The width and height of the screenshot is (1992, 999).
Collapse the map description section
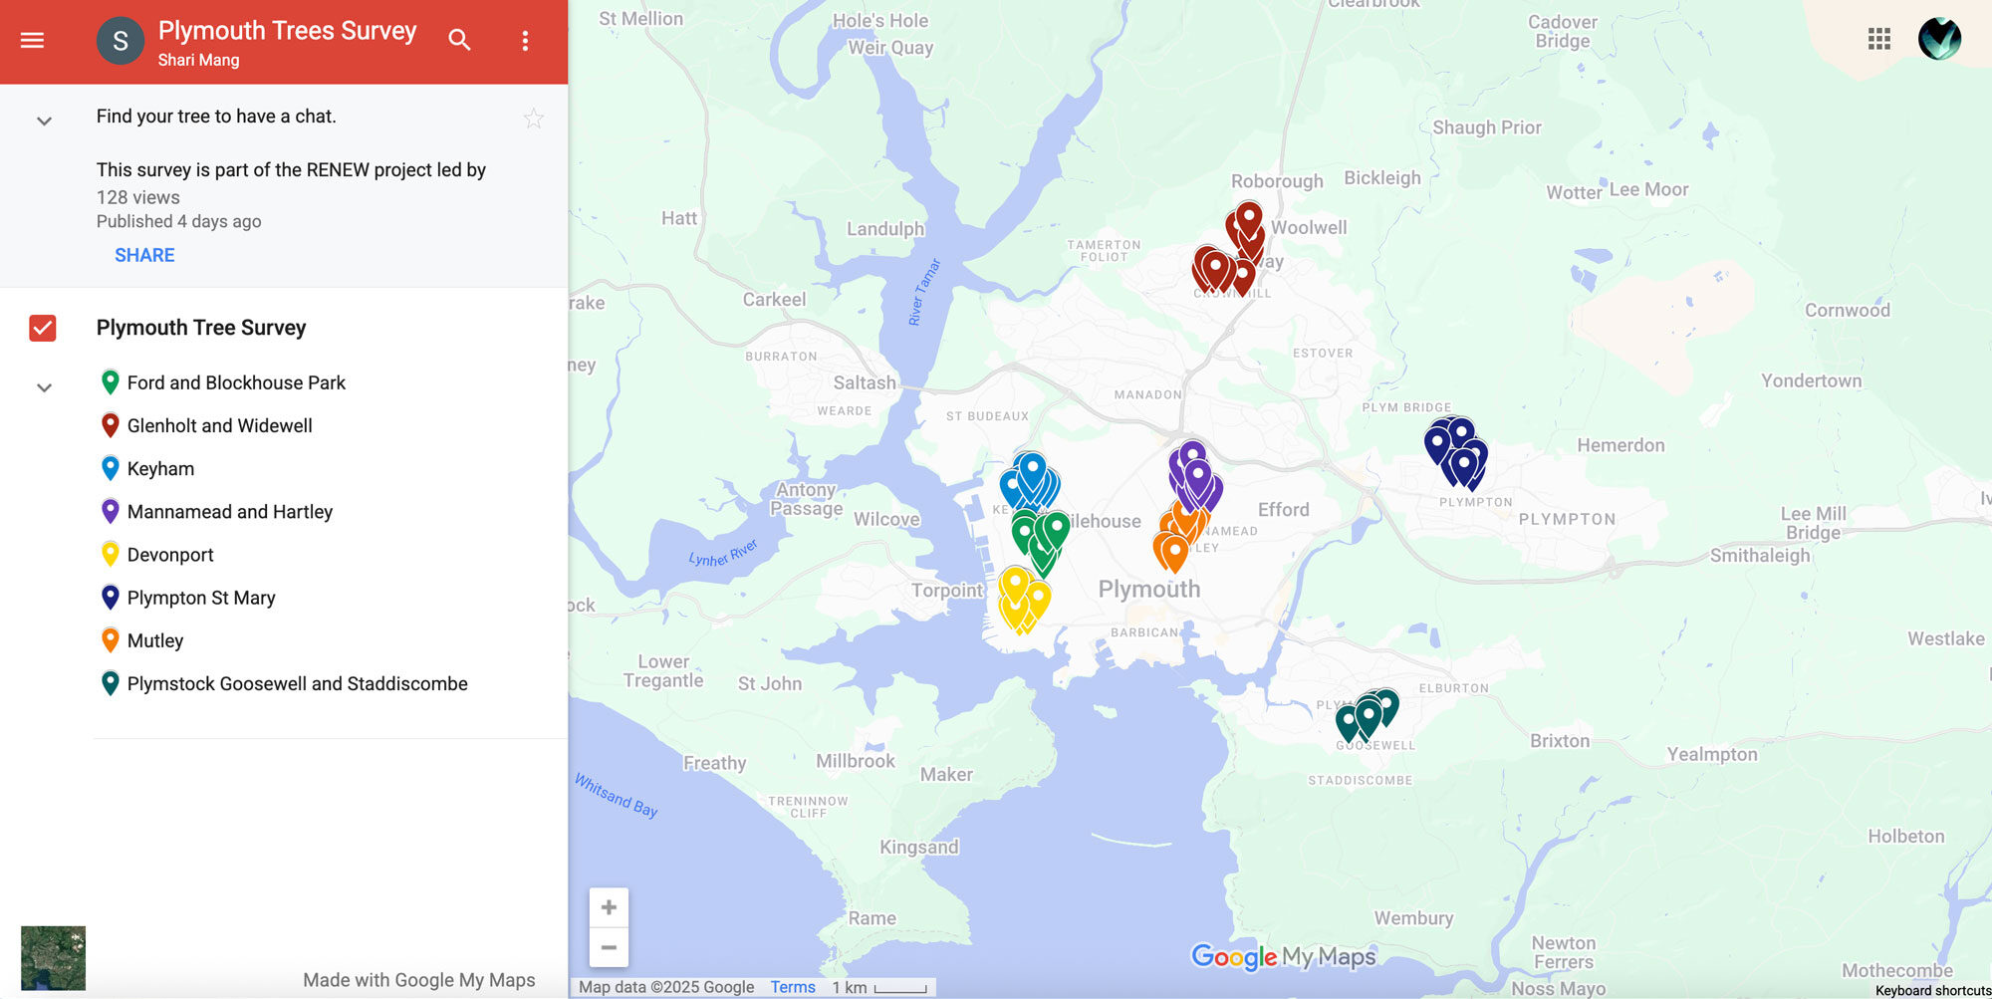pyautogui.click(x=44, y=120)
